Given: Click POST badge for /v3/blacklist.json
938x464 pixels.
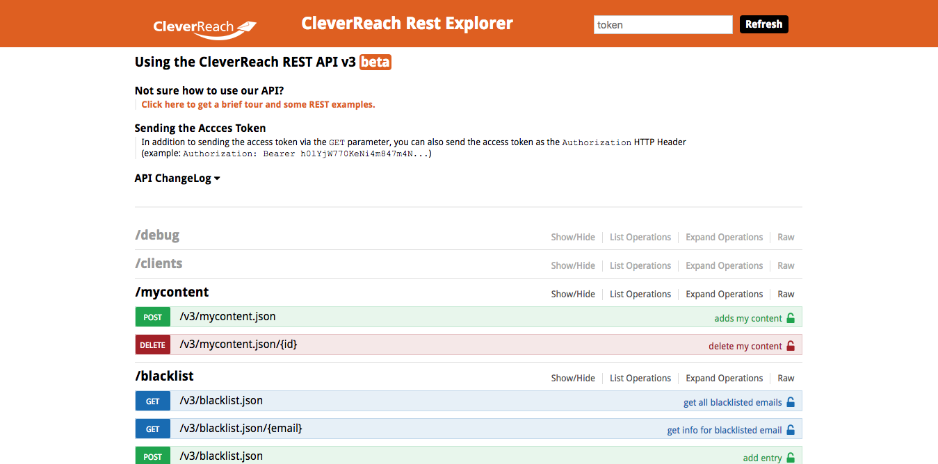Looking at the screenshot, I should 153,456.
